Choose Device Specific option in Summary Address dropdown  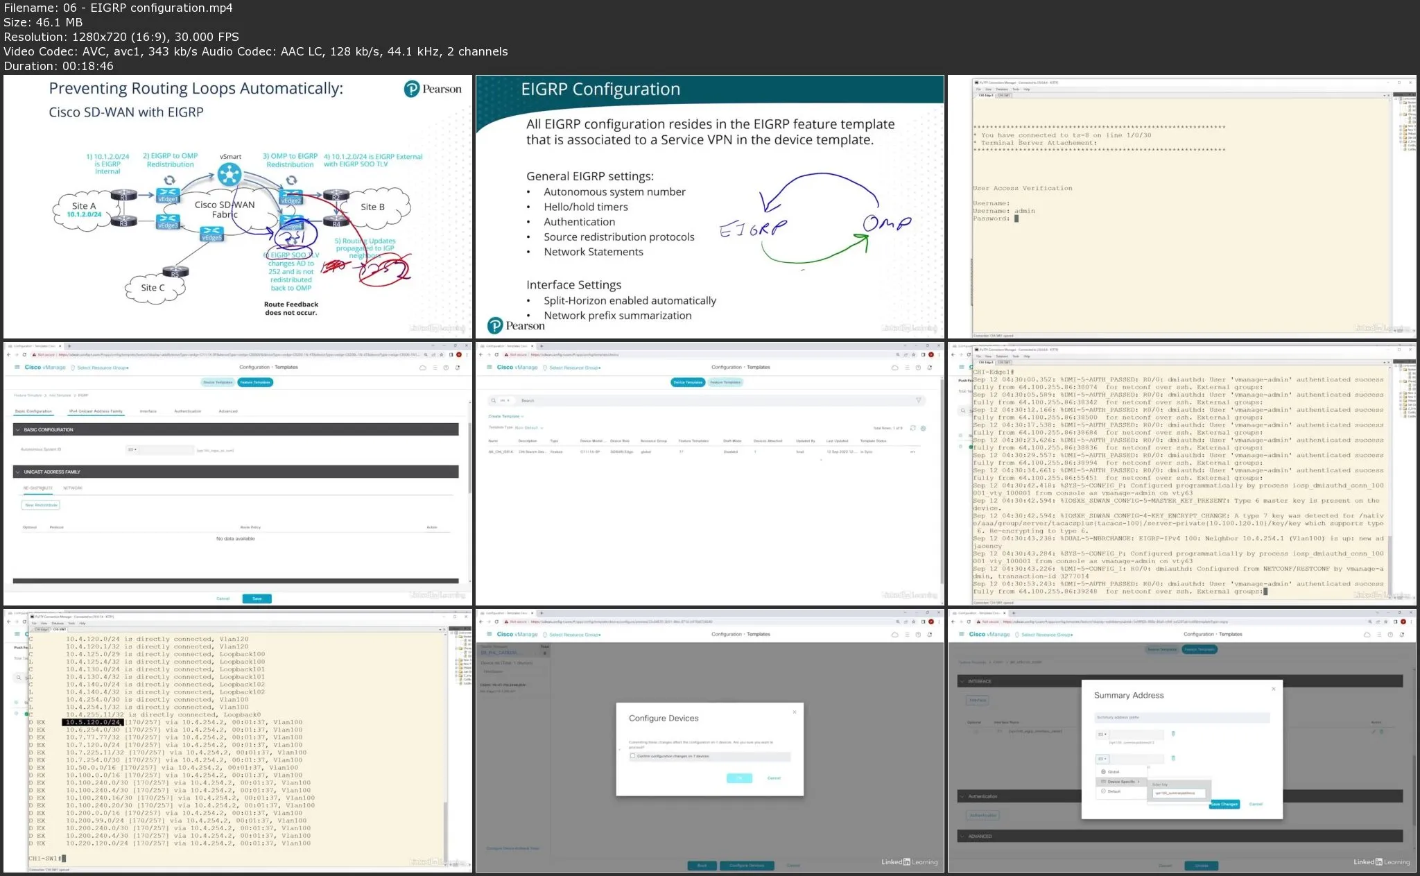(1120, 782)
